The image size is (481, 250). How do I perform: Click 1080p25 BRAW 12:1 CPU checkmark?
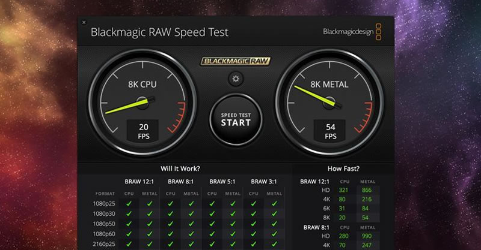tap(129, 203)
